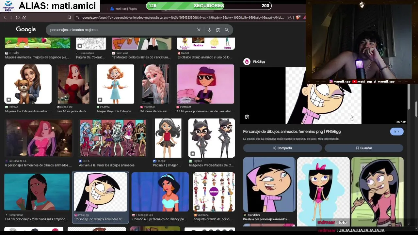The height and width of the screenshot is (235, 418).
Task: Select Pngtree girl with dog thumbnail
Action: pos(28,84)
